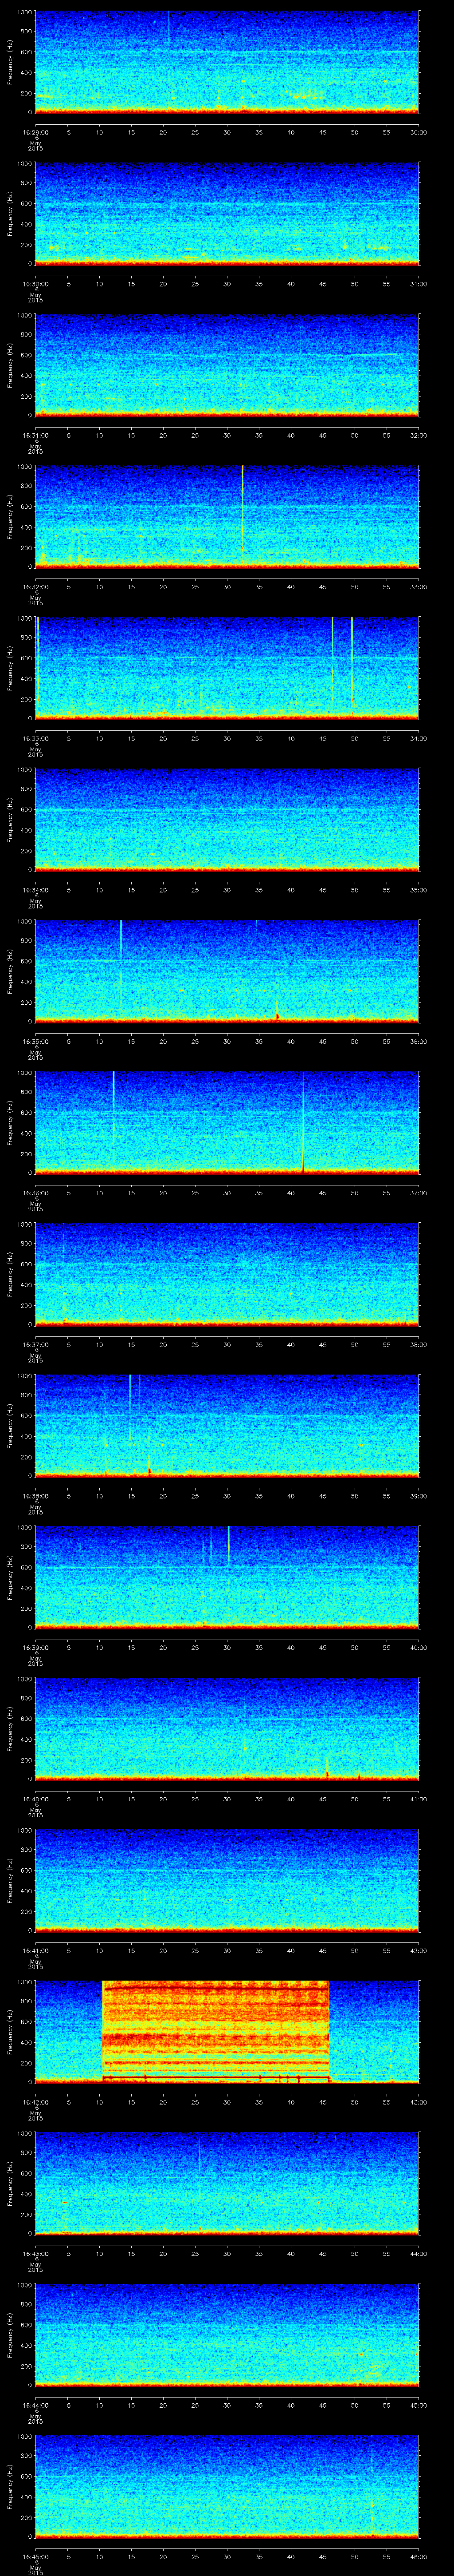Click the spike near 30 seconds in the 16:39 spectrogram

(228, 1545)
